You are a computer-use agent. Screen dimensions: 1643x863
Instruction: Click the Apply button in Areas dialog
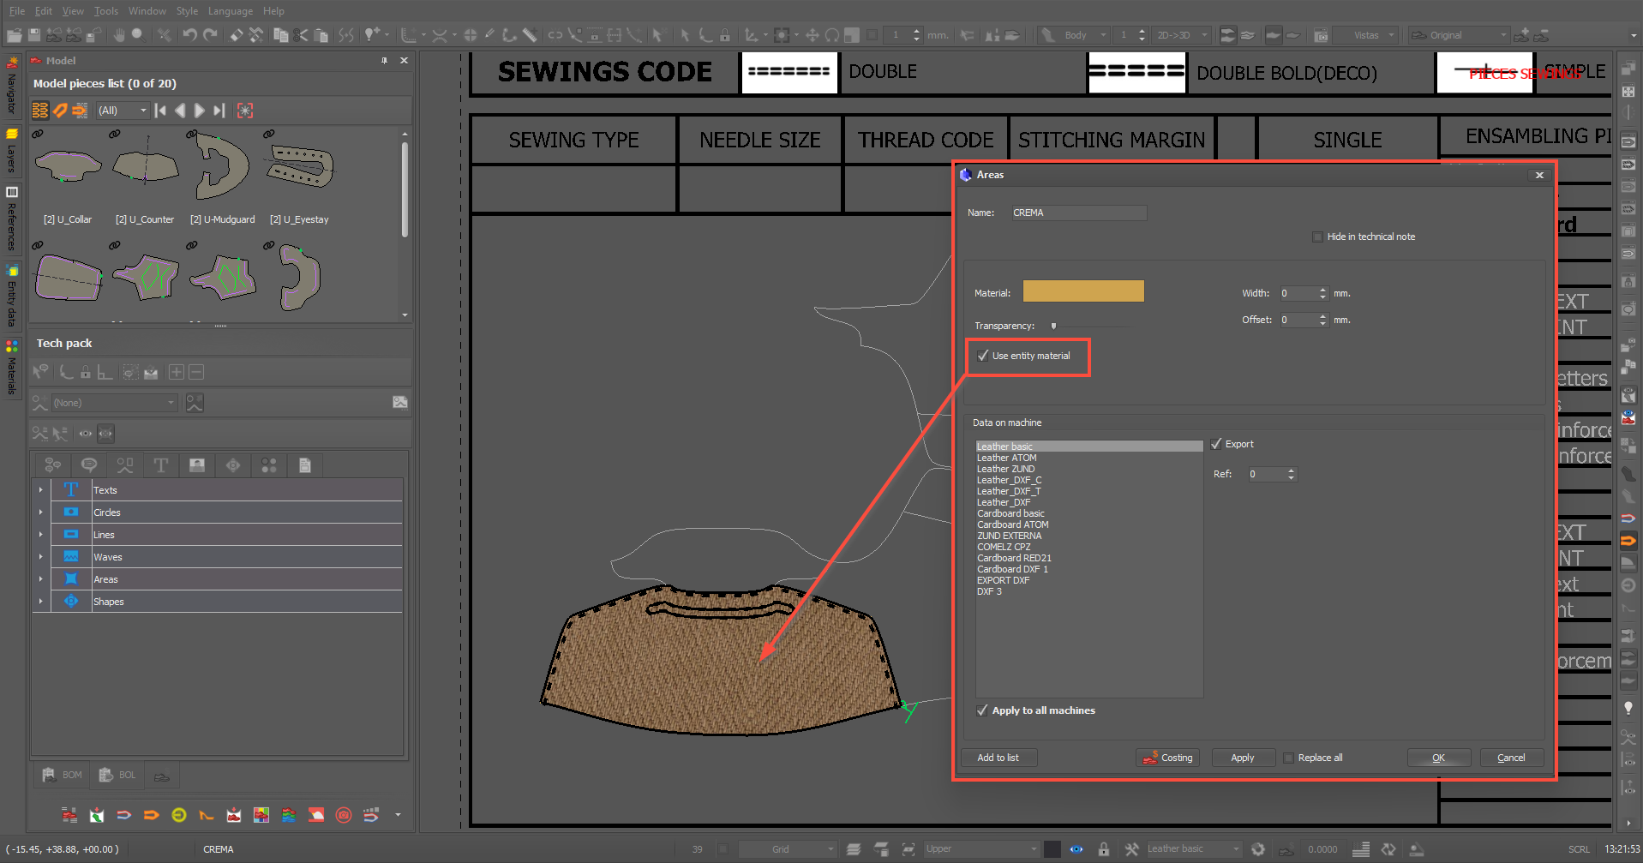point(1242,758)
